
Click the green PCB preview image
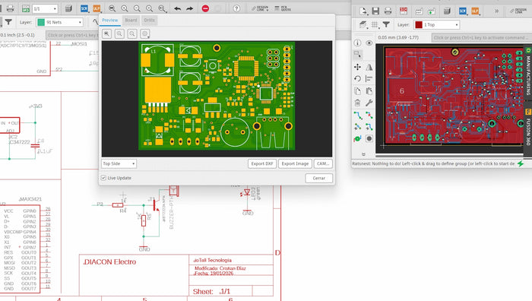pos(217,96)
